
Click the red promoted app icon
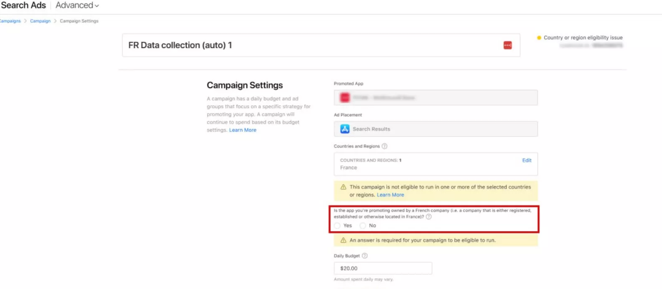click(345, 98)
